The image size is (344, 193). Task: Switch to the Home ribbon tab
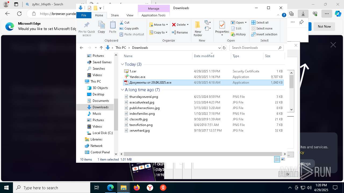tap(99, 15)
